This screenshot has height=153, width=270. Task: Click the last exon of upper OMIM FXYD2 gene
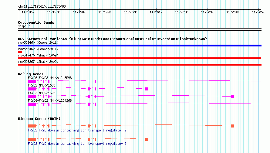pyautogui.click(x=232, y=126)
